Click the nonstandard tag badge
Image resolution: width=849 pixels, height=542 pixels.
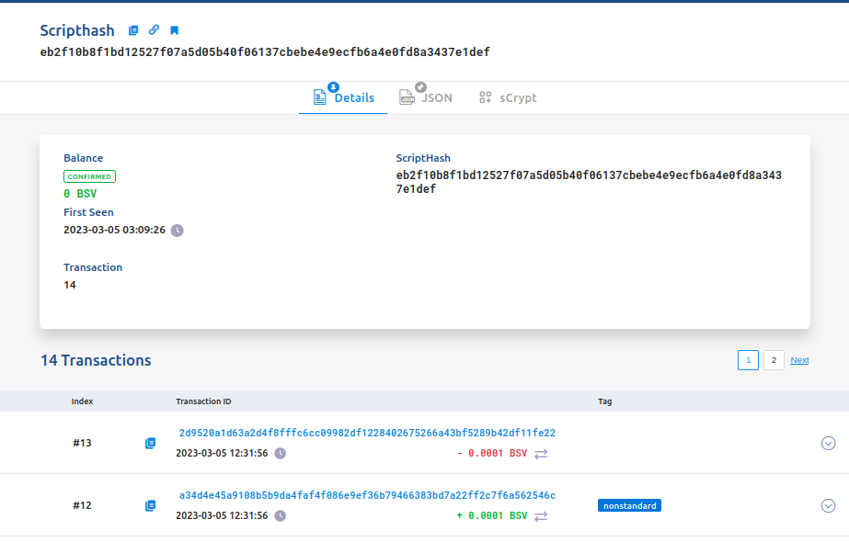[629, 505]
